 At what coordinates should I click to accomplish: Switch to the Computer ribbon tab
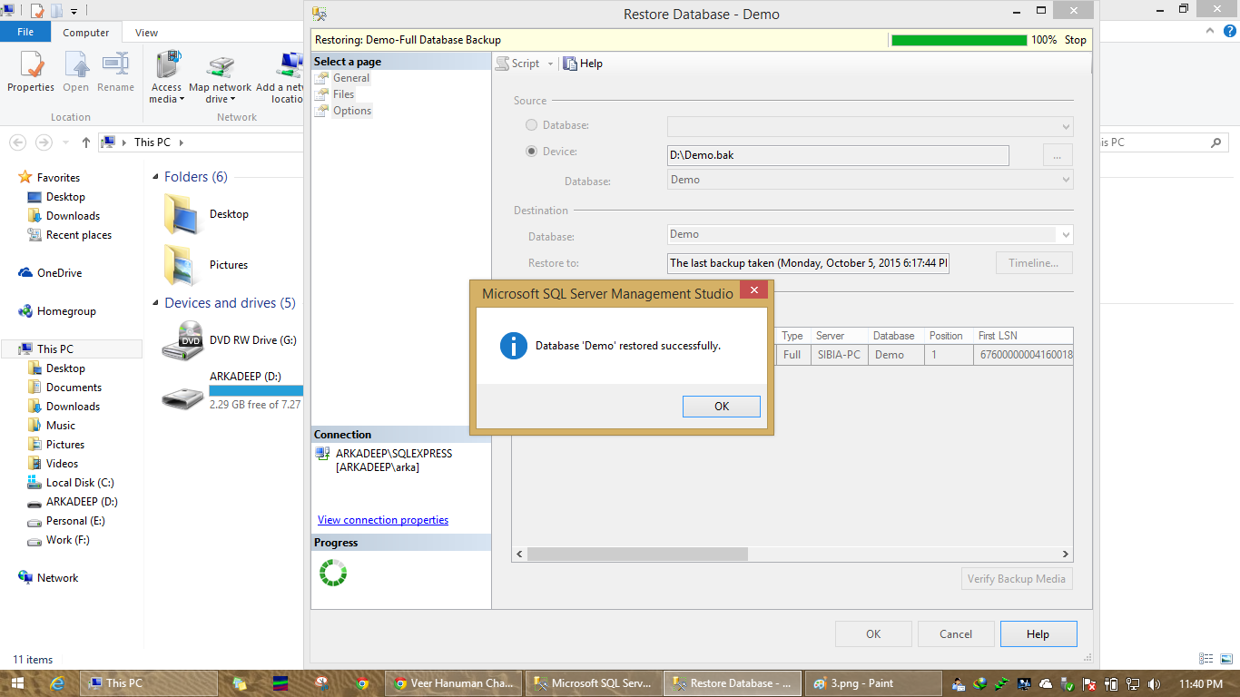pyautogui.click(x=86, y=33)
